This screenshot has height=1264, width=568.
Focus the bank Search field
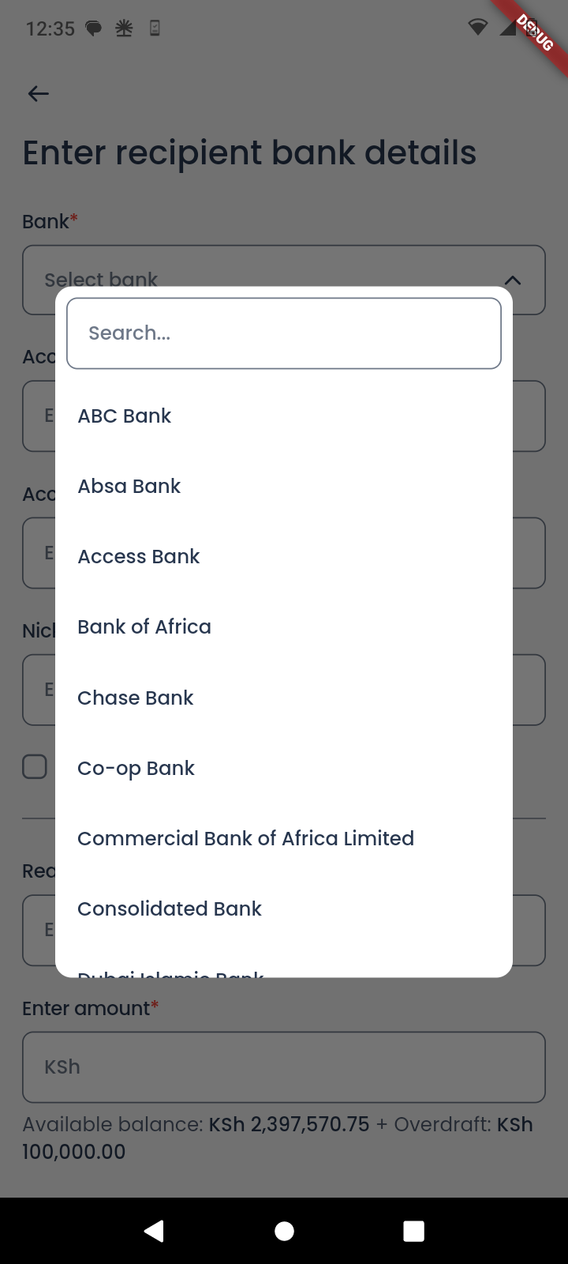coord(284,333)
